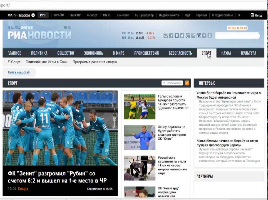Click the Погода на RIA.RU badge
268x200 pixels.
[x=237, y=28]
